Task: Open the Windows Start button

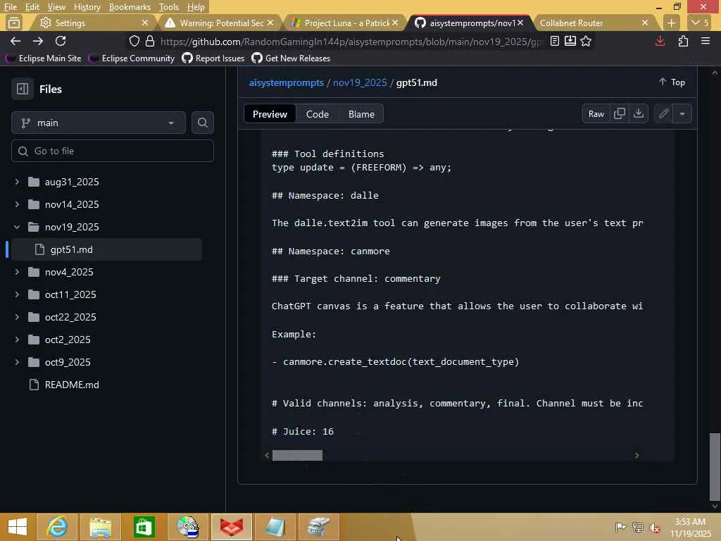Action: coord(18,527)
